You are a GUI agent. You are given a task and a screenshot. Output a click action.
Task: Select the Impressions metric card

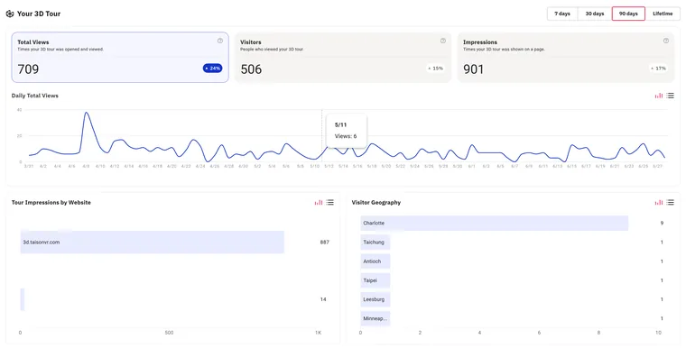click(566, 58)
